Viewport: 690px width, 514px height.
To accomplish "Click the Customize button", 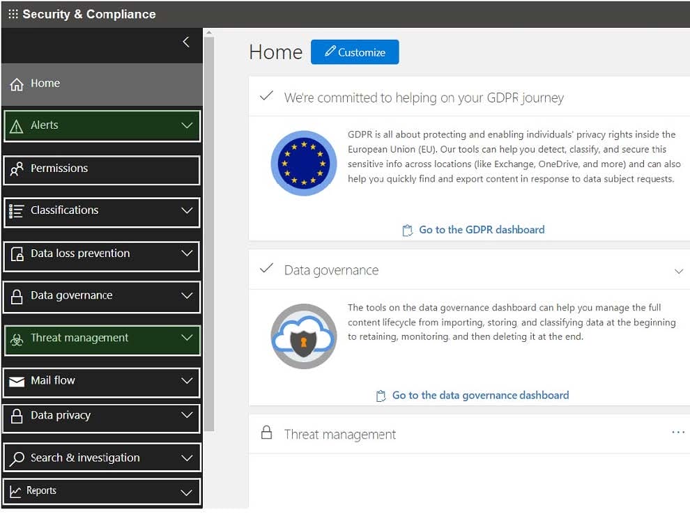I will click(355, 52).
